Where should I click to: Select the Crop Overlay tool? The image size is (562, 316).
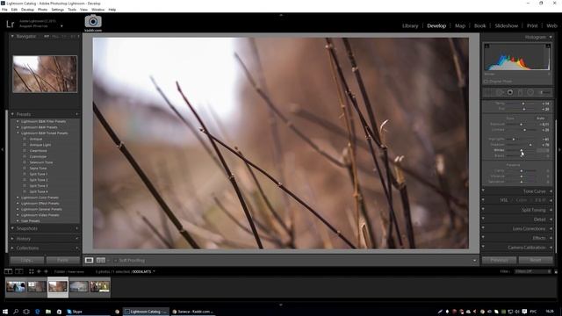point(488,92)
